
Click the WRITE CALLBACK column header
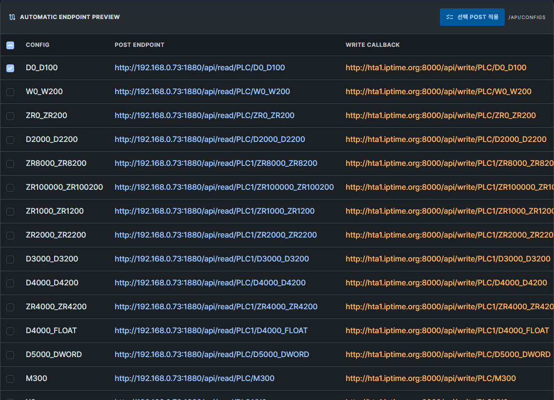[x=373, y=45]
